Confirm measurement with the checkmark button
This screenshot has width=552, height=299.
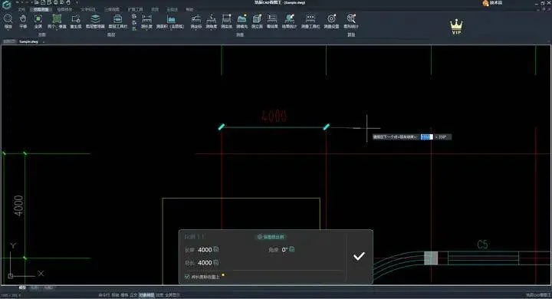pos(359,256)
